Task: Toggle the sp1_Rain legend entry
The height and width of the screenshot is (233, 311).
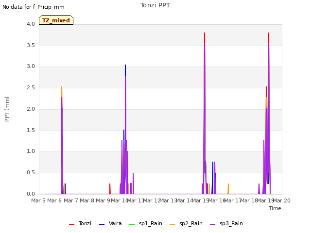Action: pyautogui.click(x=146, y=224)
